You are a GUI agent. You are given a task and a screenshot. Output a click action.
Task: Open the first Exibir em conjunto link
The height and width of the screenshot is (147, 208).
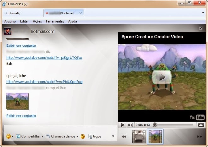pos(21,46)
